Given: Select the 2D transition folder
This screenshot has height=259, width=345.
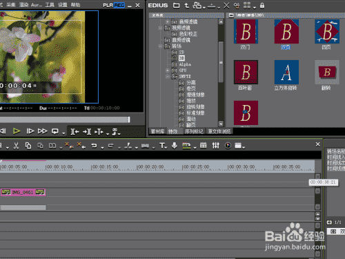Looking at the screenshot, I should 181,52.
